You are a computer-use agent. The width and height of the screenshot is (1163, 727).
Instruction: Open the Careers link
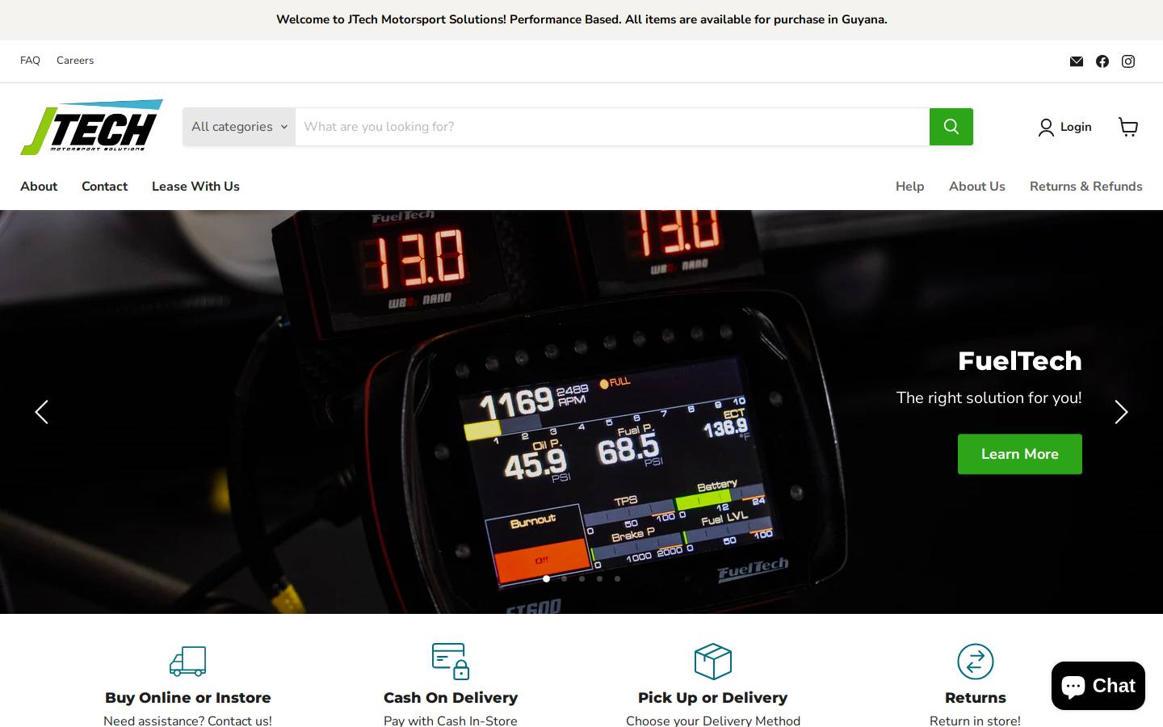75,61
